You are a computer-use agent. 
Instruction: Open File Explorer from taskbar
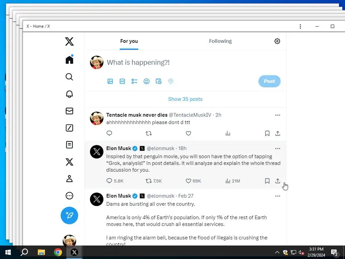pyautogui.click(x=41, y=252)
